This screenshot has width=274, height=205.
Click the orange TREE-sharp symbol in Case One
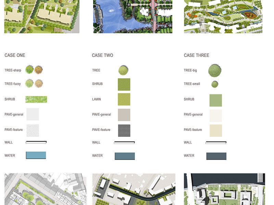pos(38,70)
